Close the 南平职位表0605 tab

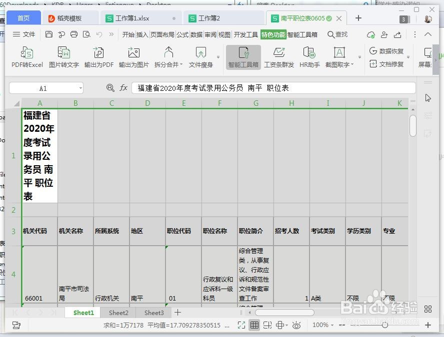coord(339,18)
